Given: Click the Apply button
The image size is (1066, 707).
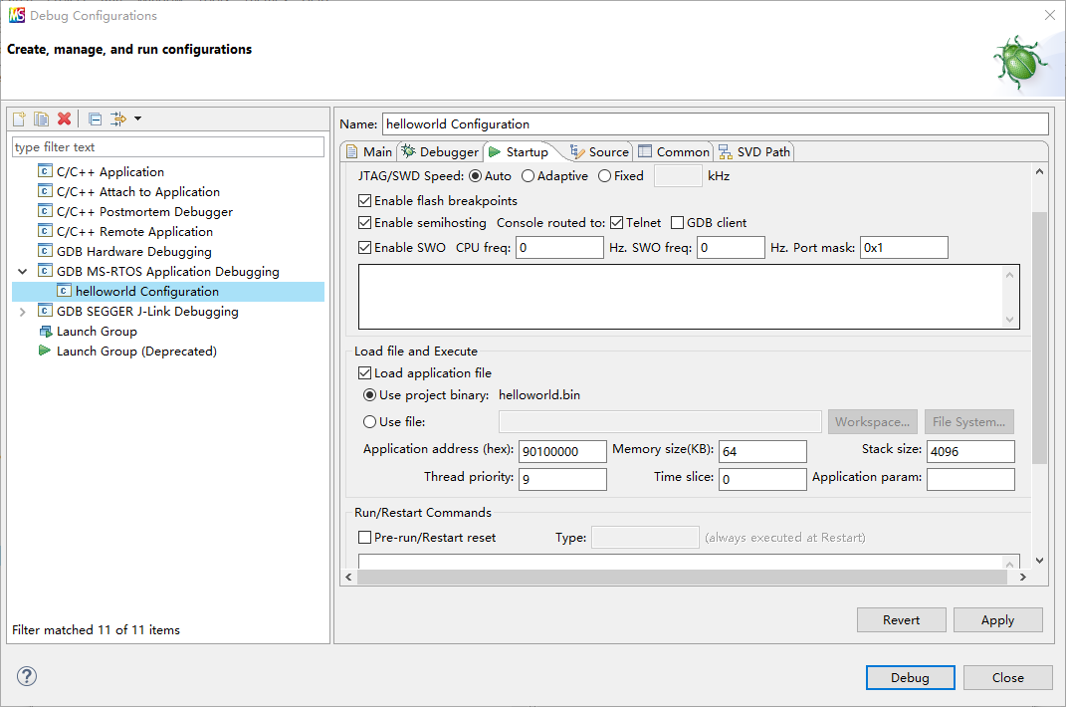Looking at the screenshot, I should (x=997, y=620).
